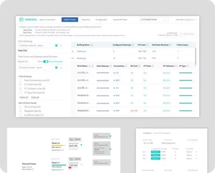Collapse the Building B row
This screenshot has width=215, height=173.
tap(72, 58)
